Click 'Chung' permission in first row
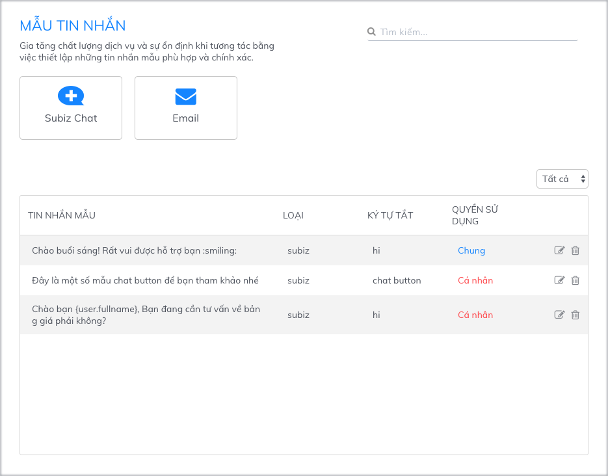This screenshot has width=608, height=476. click(x=471, y=250)
